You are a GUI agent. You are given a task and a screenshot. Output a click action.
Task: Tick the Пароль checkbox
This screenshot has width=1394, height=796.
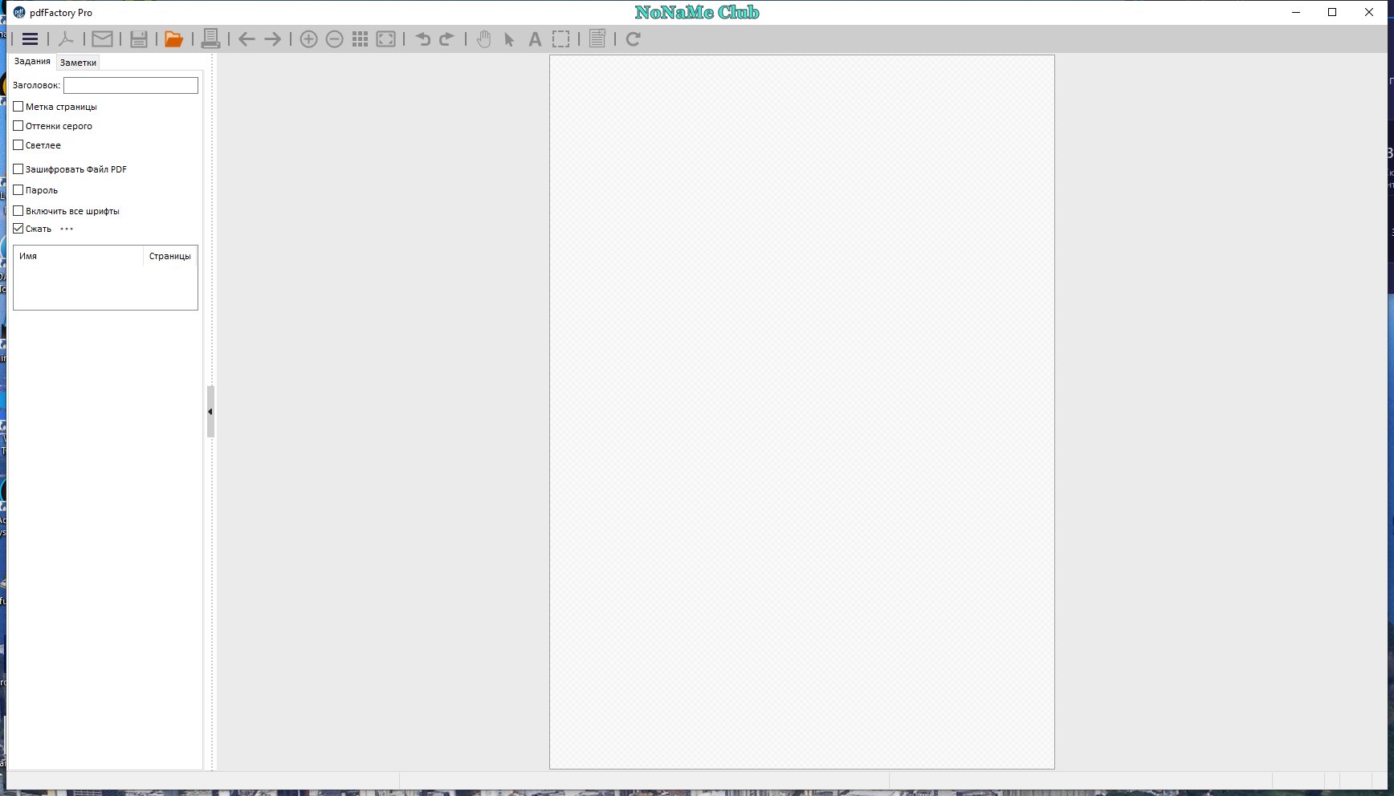click(18, 190)
